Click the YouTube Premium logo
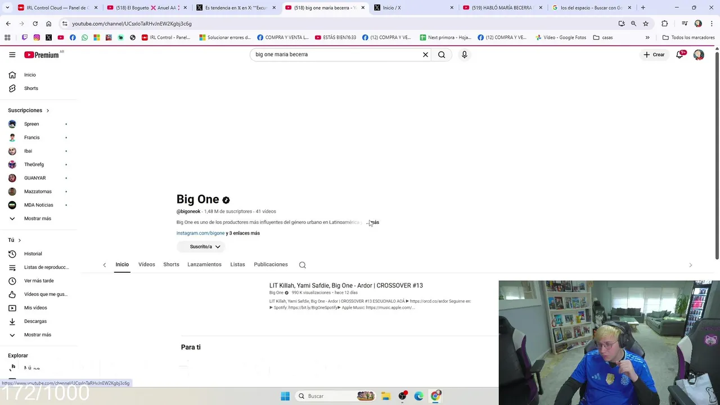Viewport: 720px width, 405px height. click(42, 55)
